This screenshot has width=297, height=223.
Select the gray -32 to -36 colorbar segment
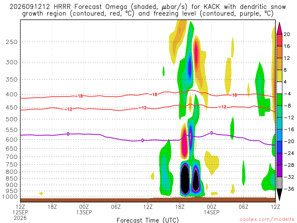(x=279, y=183)
